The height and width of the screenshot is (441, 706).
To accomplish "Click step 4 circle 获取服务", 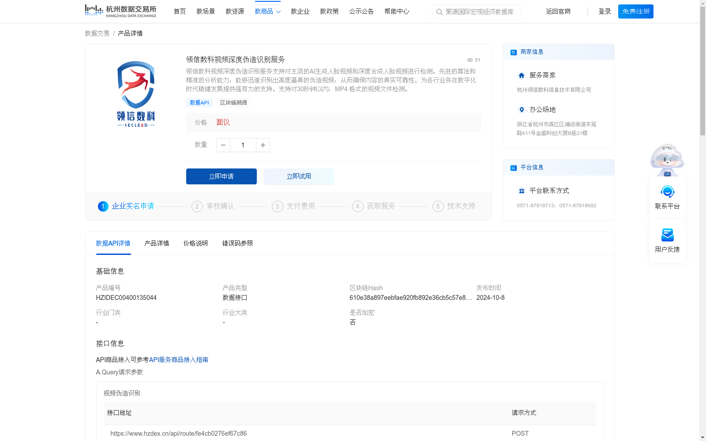I will pyautogui.click(x=358, y=206).
